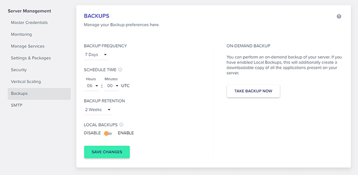Open the Hours 06 dropdown
358x175 pixels.
[x=91, y=86]
